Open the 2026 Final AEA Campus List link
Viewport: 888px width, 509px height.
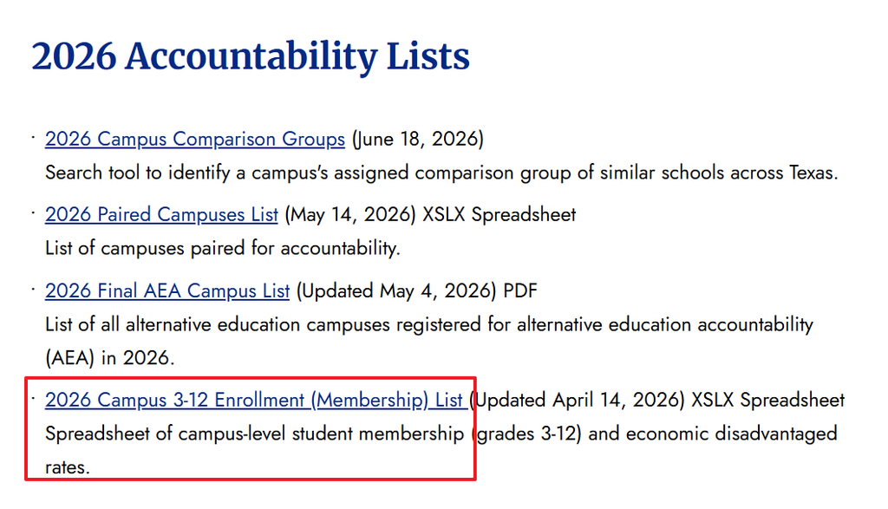coord(167,290)
